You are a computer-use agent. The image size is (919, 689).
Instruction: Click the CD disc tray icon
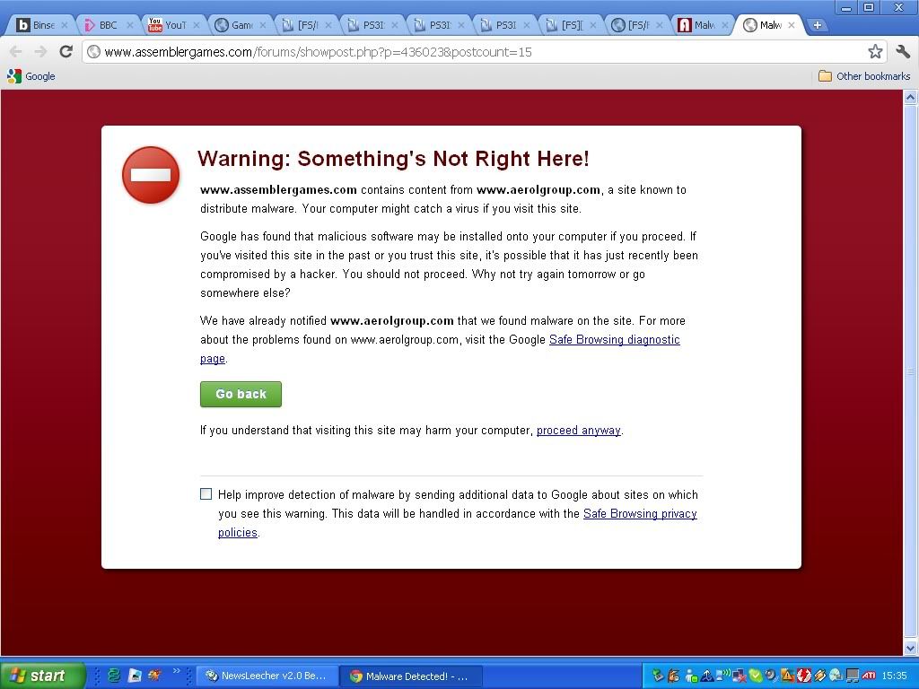pos(836,676)
